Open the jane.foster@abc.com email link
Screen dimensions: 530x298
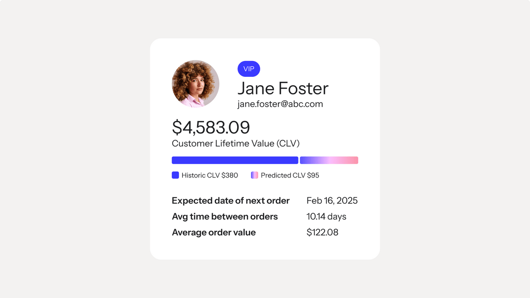(x=280, y=104)
